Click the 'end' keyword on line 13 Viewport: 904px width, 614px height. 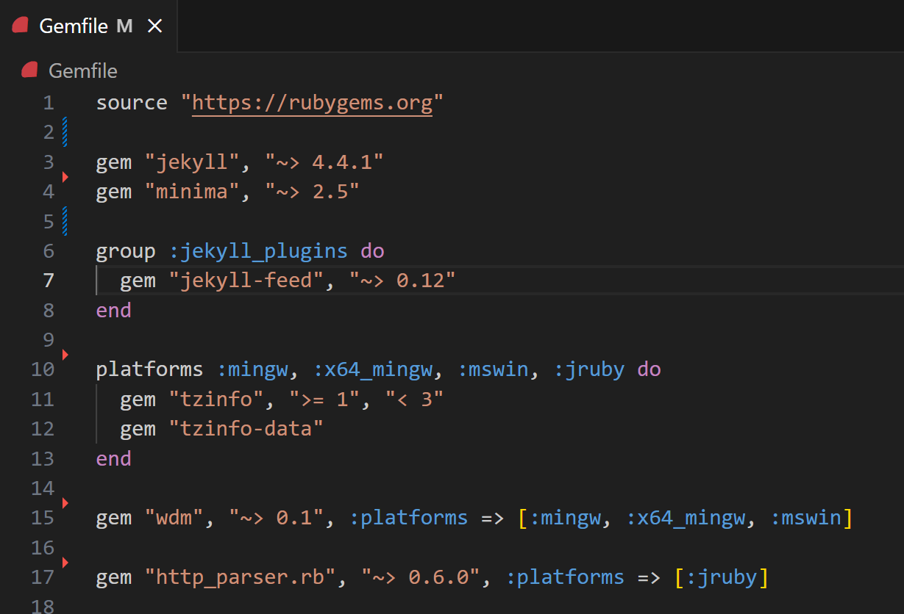pos(114,458)
